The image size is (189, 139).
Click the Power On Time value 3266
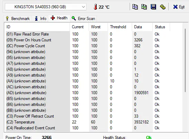click(x=47, y=137)
